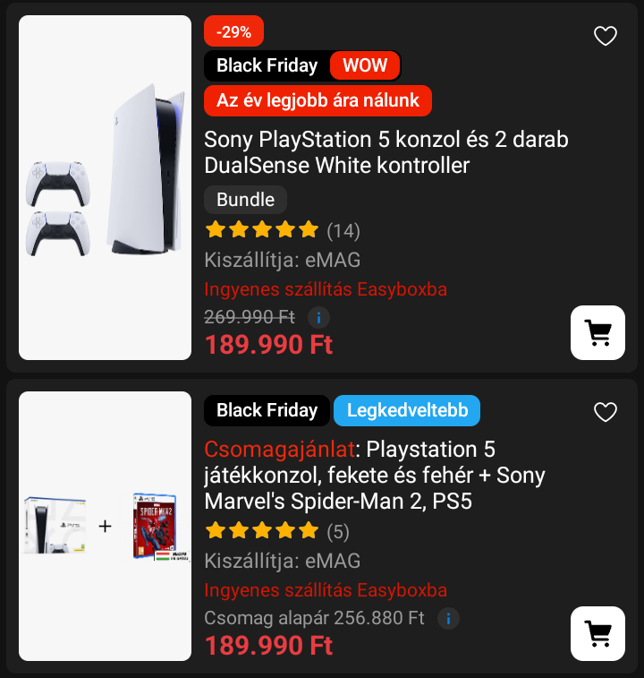The image size is (644, 678).
Task: Click the WOW badge
Action: [365, 65]
